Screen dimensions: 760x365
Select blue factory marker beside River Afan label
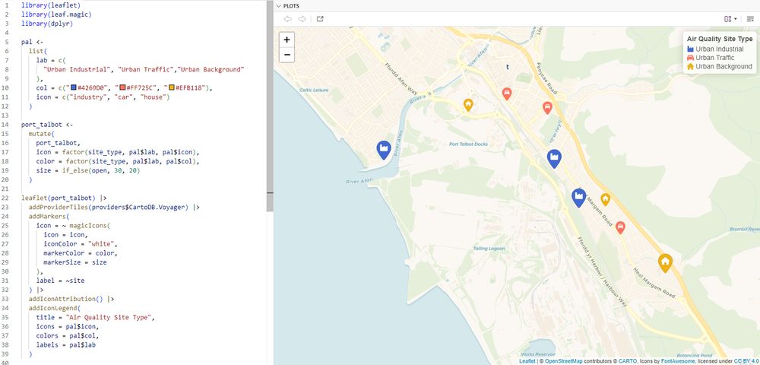point(383,151)
